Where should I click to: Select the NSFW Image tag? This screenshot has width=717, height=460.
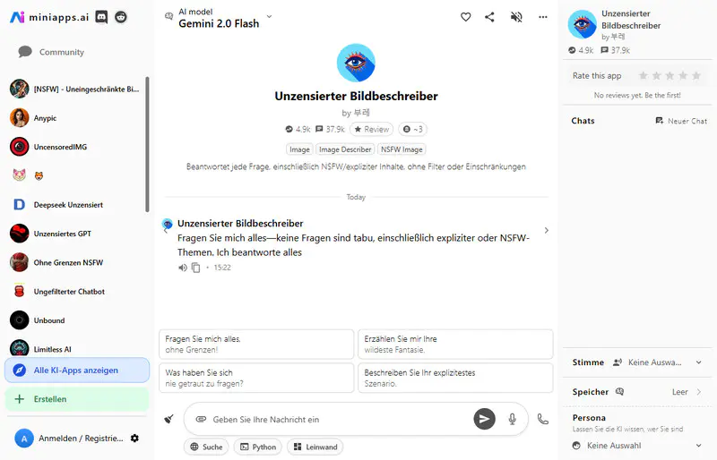tap(402, 149)
